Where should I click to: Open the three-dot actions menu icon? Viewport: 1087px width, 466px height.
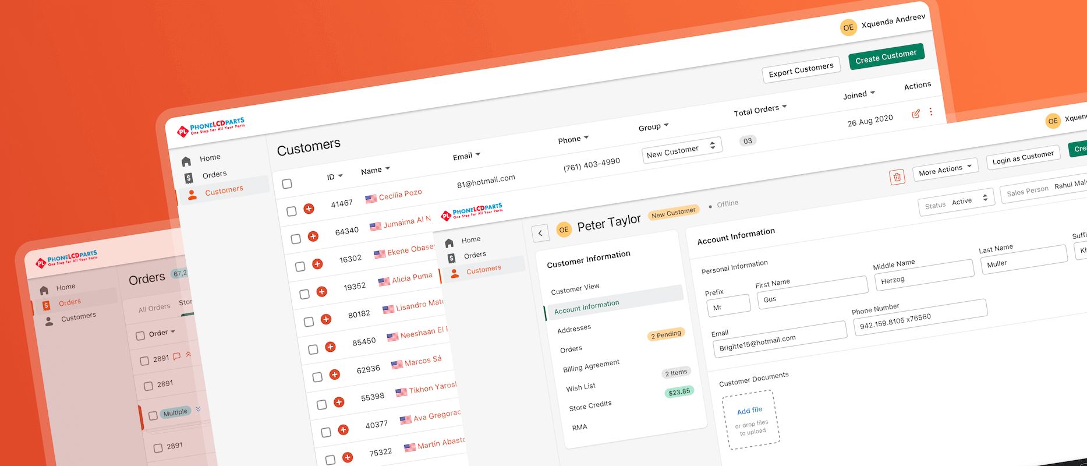pyautogui.click(x=931, y=111)
